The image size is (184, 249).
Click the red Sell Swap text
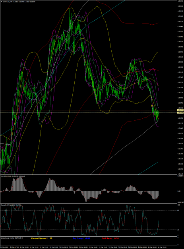tap(110, 238)
